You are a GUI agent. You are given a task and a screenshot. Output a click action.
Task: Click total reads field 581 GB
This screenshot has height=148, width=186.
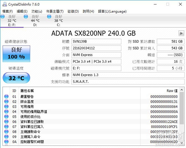click(x=171, y=42)
